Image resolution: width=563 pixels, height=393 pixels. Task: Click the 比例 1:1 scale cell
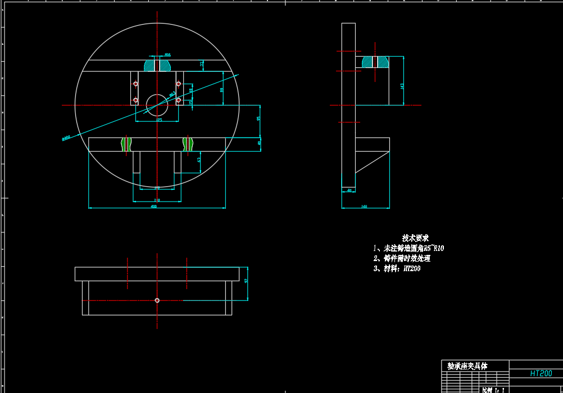494,390
